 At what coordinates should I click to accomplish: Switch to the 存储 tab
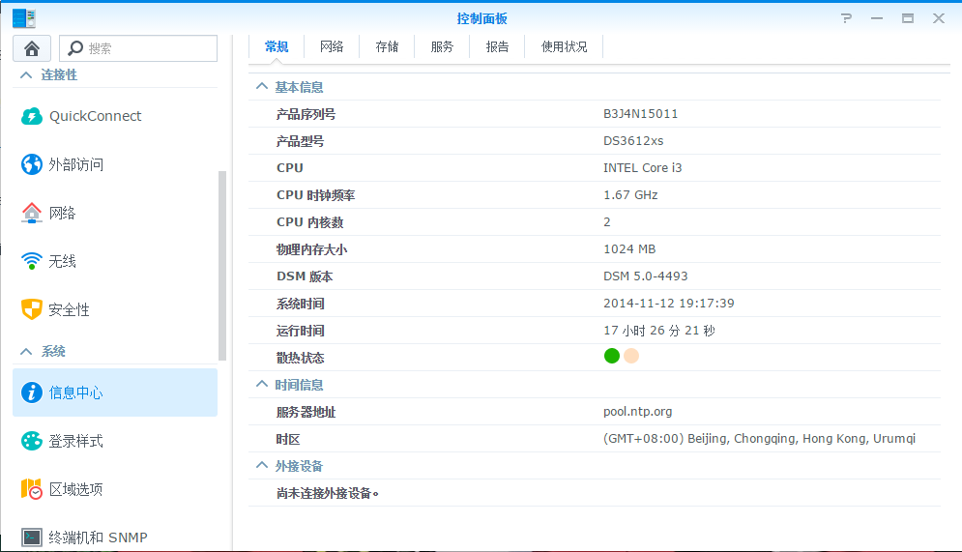click(387, 46)
